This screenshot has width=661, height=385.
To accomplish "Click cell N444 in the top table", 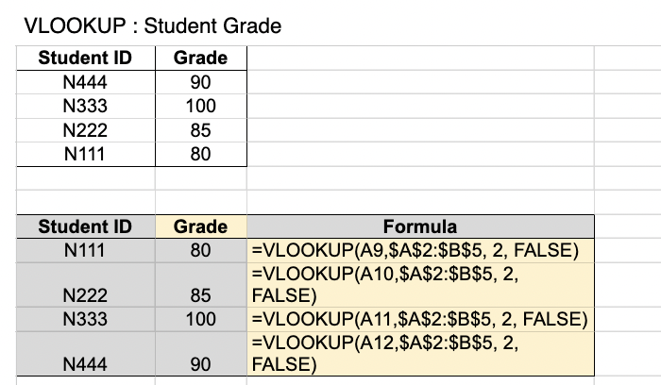I will 84,83.
